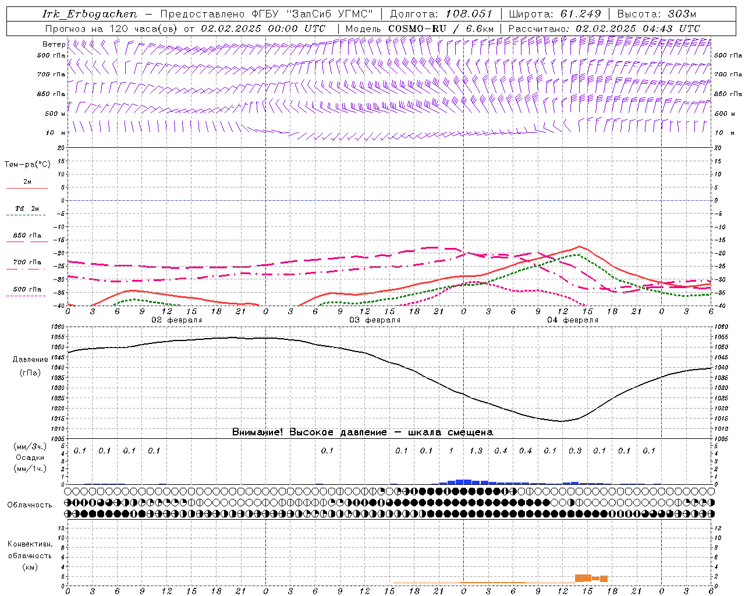The image size is (745, 596).
Task: Click the longitude value Долгота: 108.051
Action: [441, 14]
